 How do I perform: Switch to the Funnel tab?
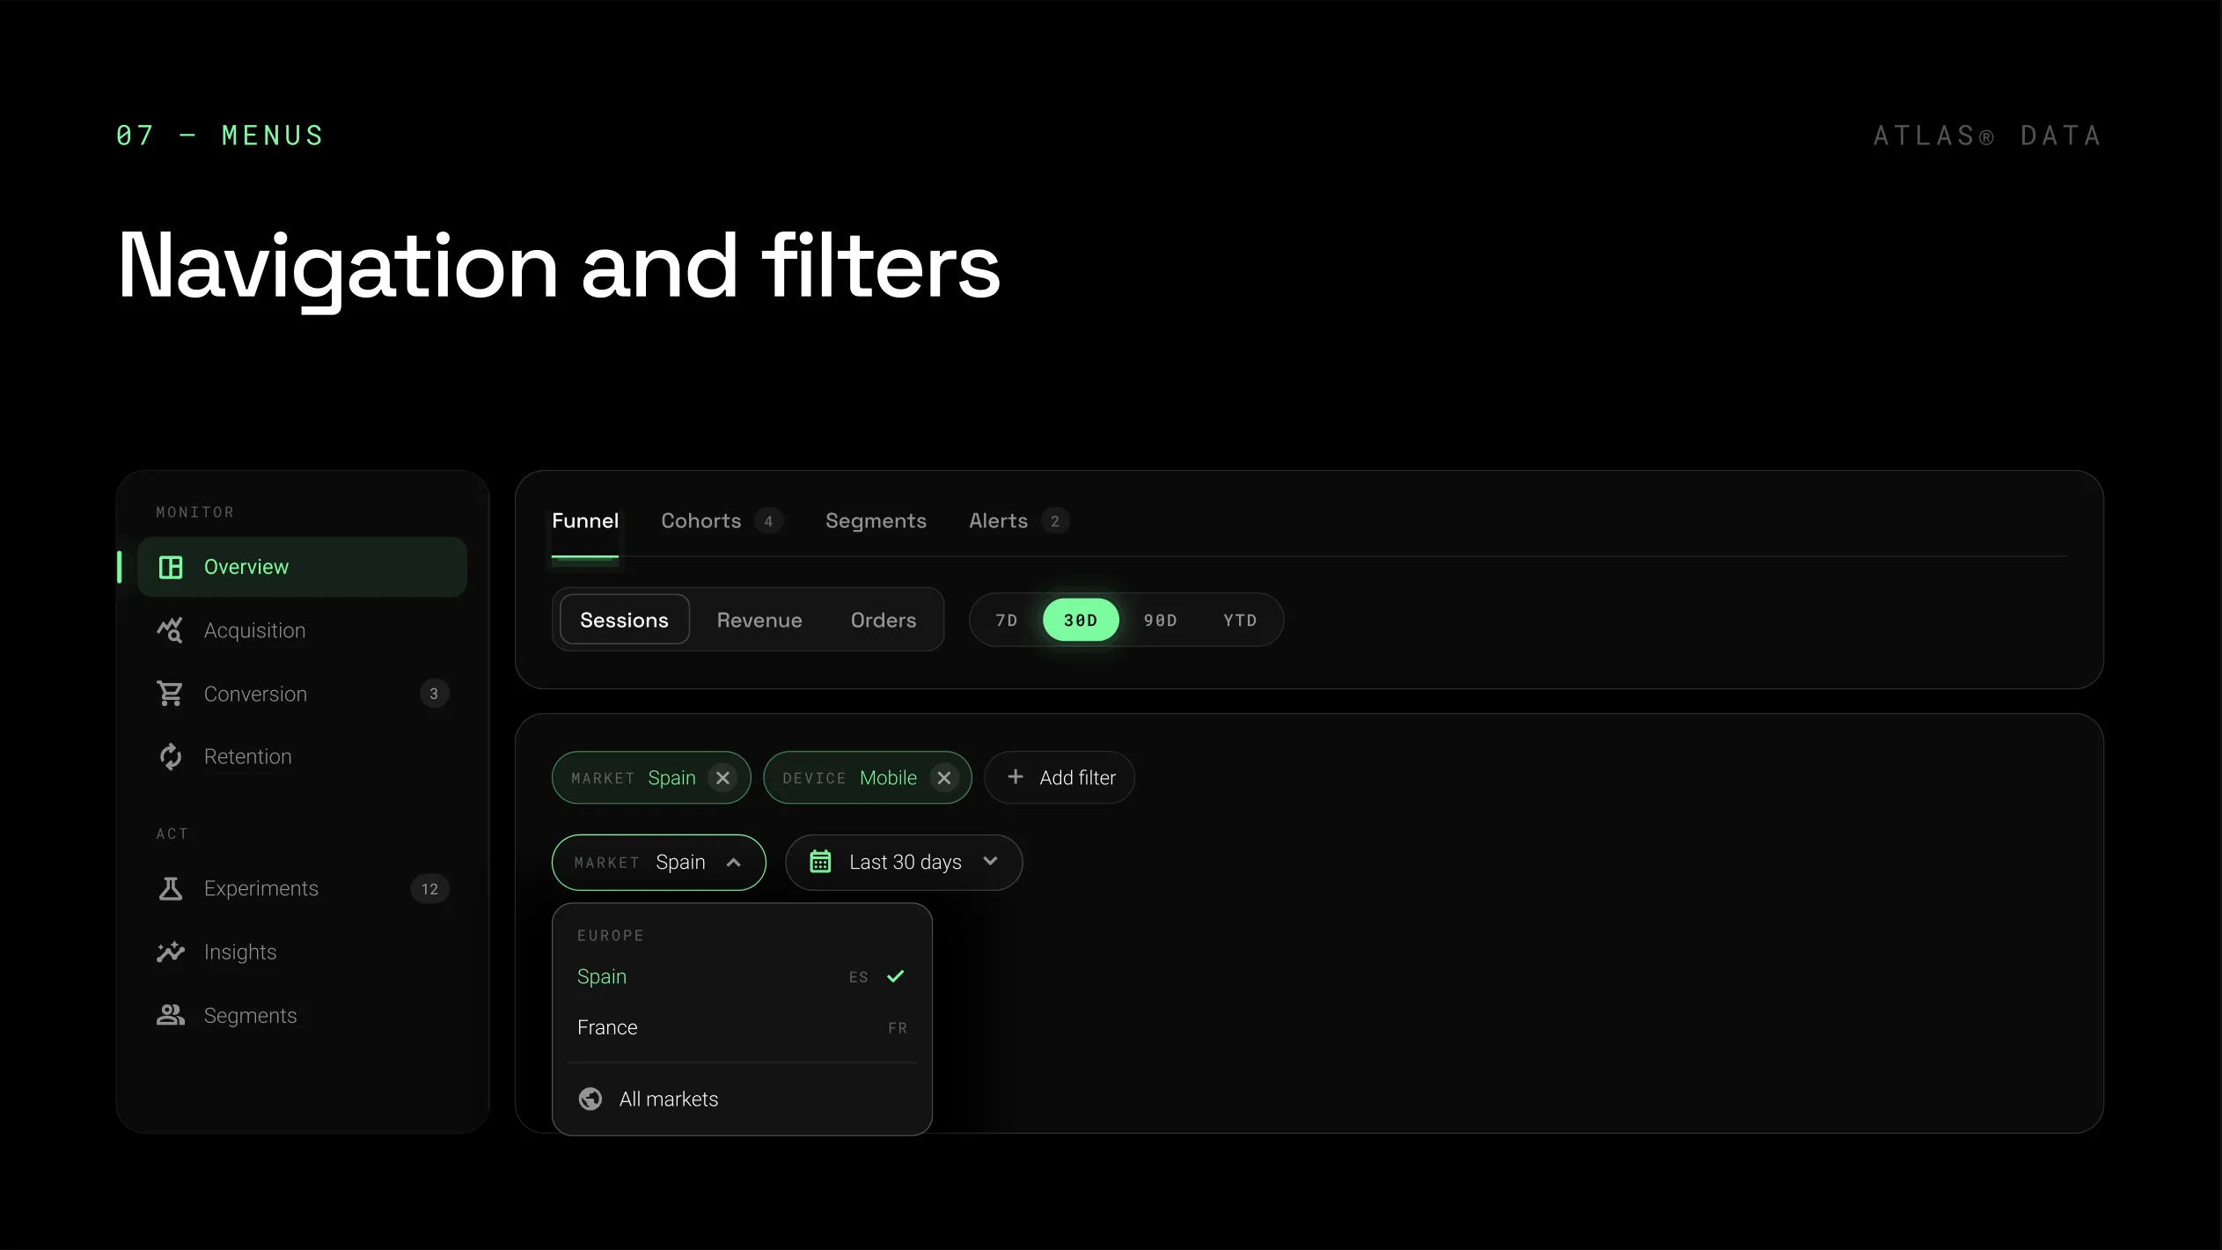click(x=585, y=521)
